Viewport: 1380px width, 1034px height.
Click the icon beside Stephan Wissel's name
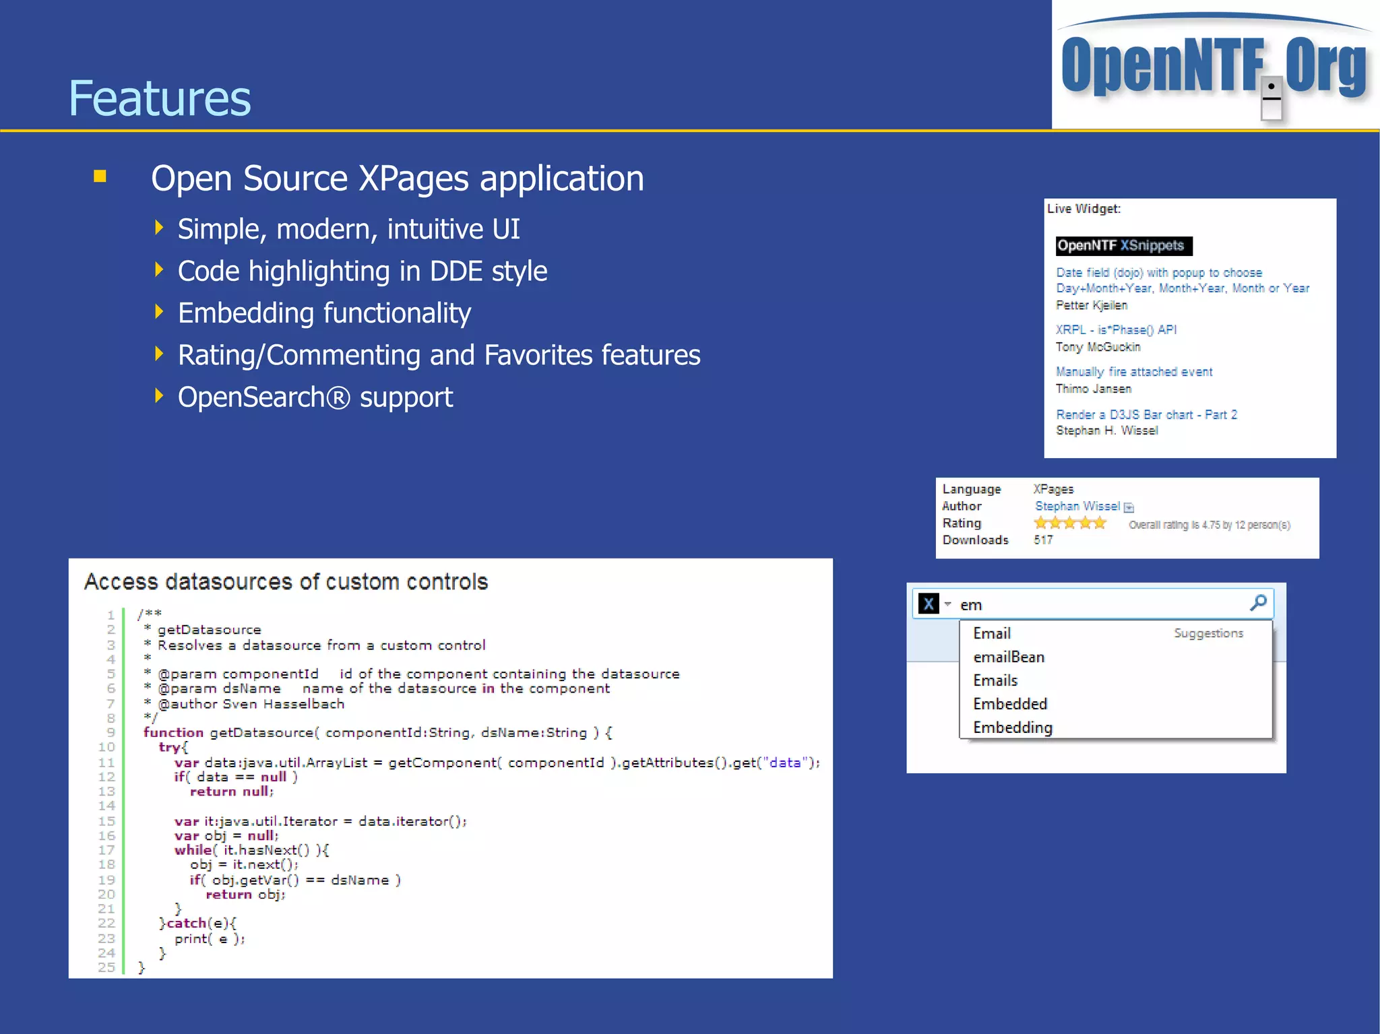[x=1129, y=507]
